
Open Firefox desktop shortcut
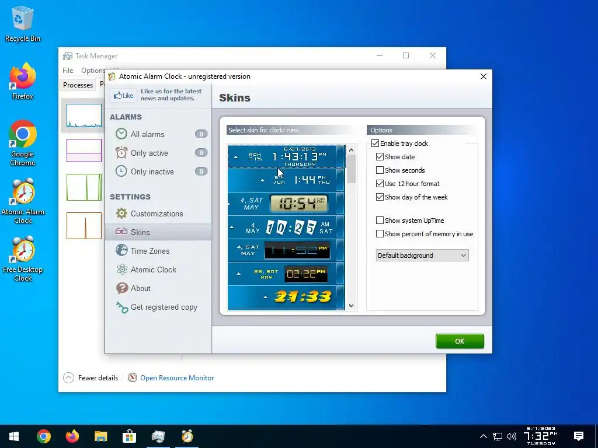(x=23, y=82)
